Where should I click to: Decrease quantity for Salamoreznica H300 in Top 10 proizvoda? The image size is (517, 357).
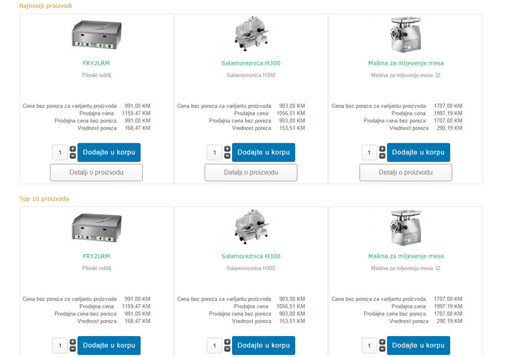[x=227, y=349]
